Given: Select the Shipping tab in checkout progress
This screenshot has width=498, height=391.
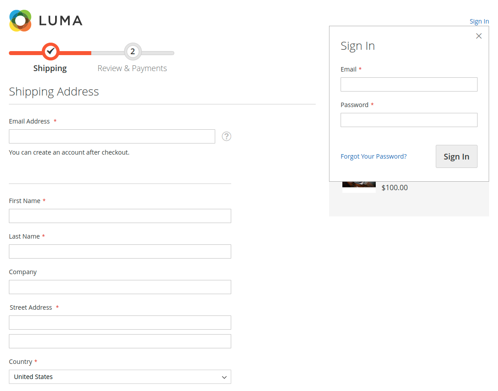Looking at the screenshot, I should click(50, 68).
